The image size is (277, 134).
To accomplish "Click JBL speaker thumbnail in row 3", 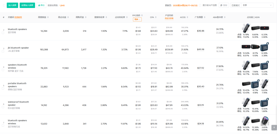I will tap(264, 47).
